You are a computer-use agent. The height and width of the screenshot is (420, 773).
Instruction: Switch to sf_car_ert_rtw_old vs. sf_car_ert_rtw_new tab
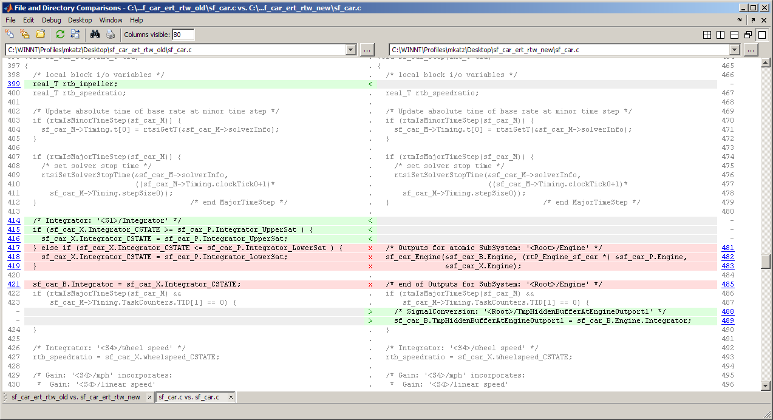pos(75,398)
